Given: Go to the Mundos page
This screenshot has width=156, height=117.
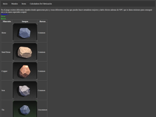Looking at the screenshot, I should (14, 4).
